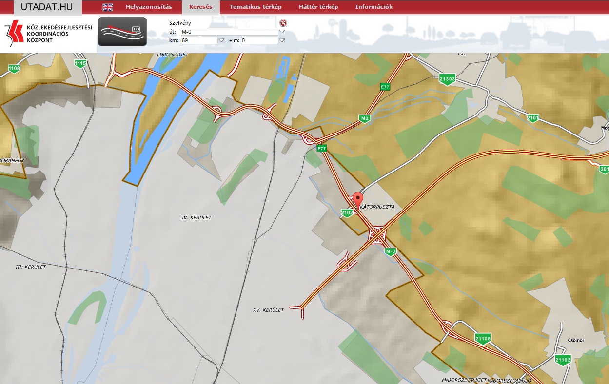
Task: Expand the + m meter dropdown arrow
Action: point(282,40)
